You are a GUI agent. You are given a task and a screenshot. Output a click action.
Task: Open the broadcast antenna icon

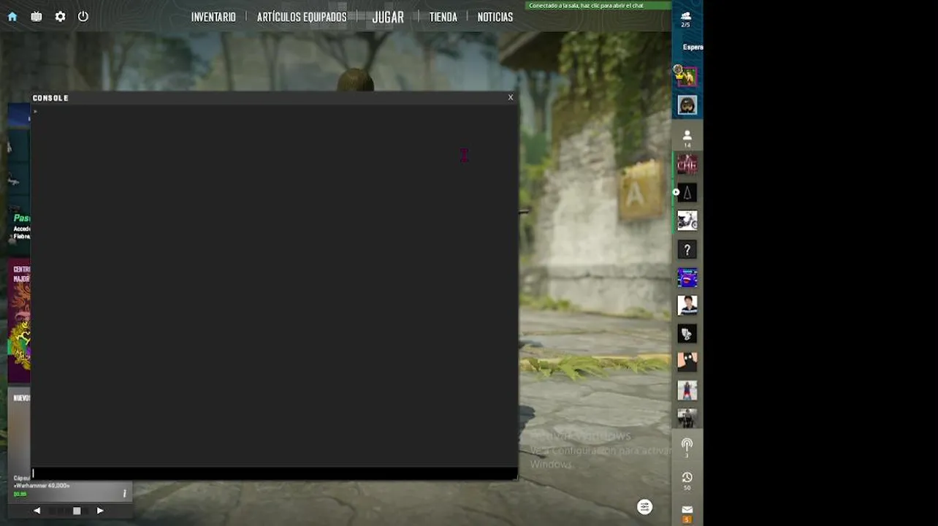(687, 447)
